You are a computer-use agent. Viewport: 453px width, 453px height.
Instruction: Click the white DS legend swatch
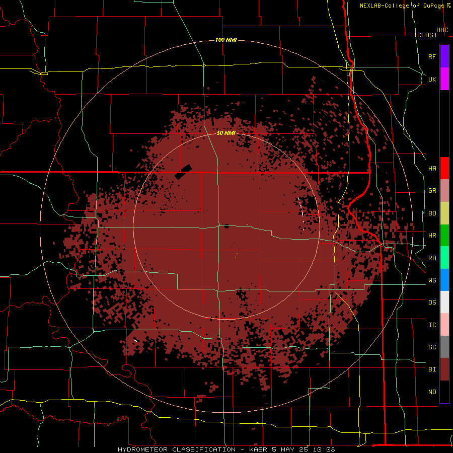coord(444,302)
